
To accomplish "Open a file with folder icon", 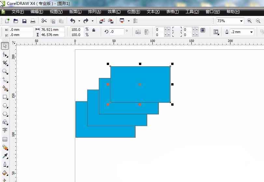I will [x=16, y=21].
